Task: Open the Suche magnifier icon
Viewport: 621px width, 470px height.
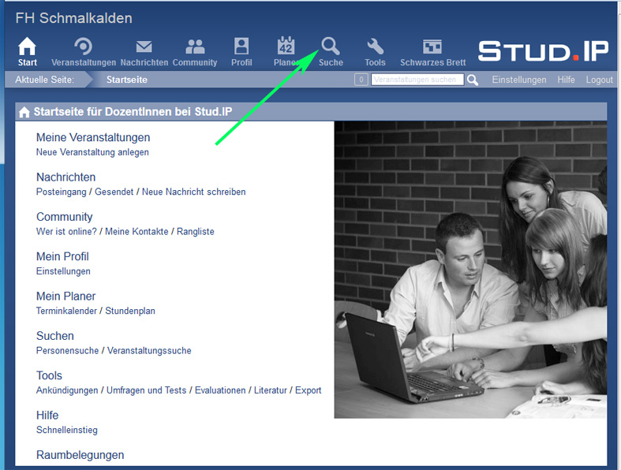Action: click(x=331, y=47)
